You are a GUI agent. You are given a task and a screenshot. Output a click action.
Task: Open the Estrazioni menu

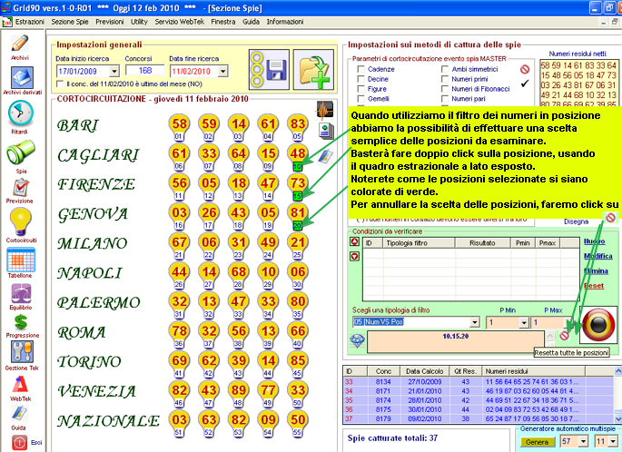30,22
